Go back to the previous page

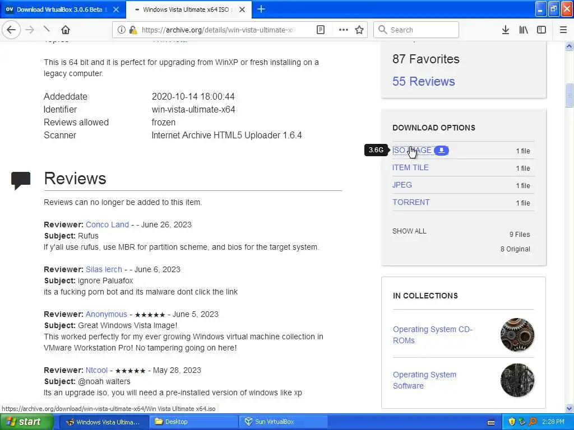11,30
